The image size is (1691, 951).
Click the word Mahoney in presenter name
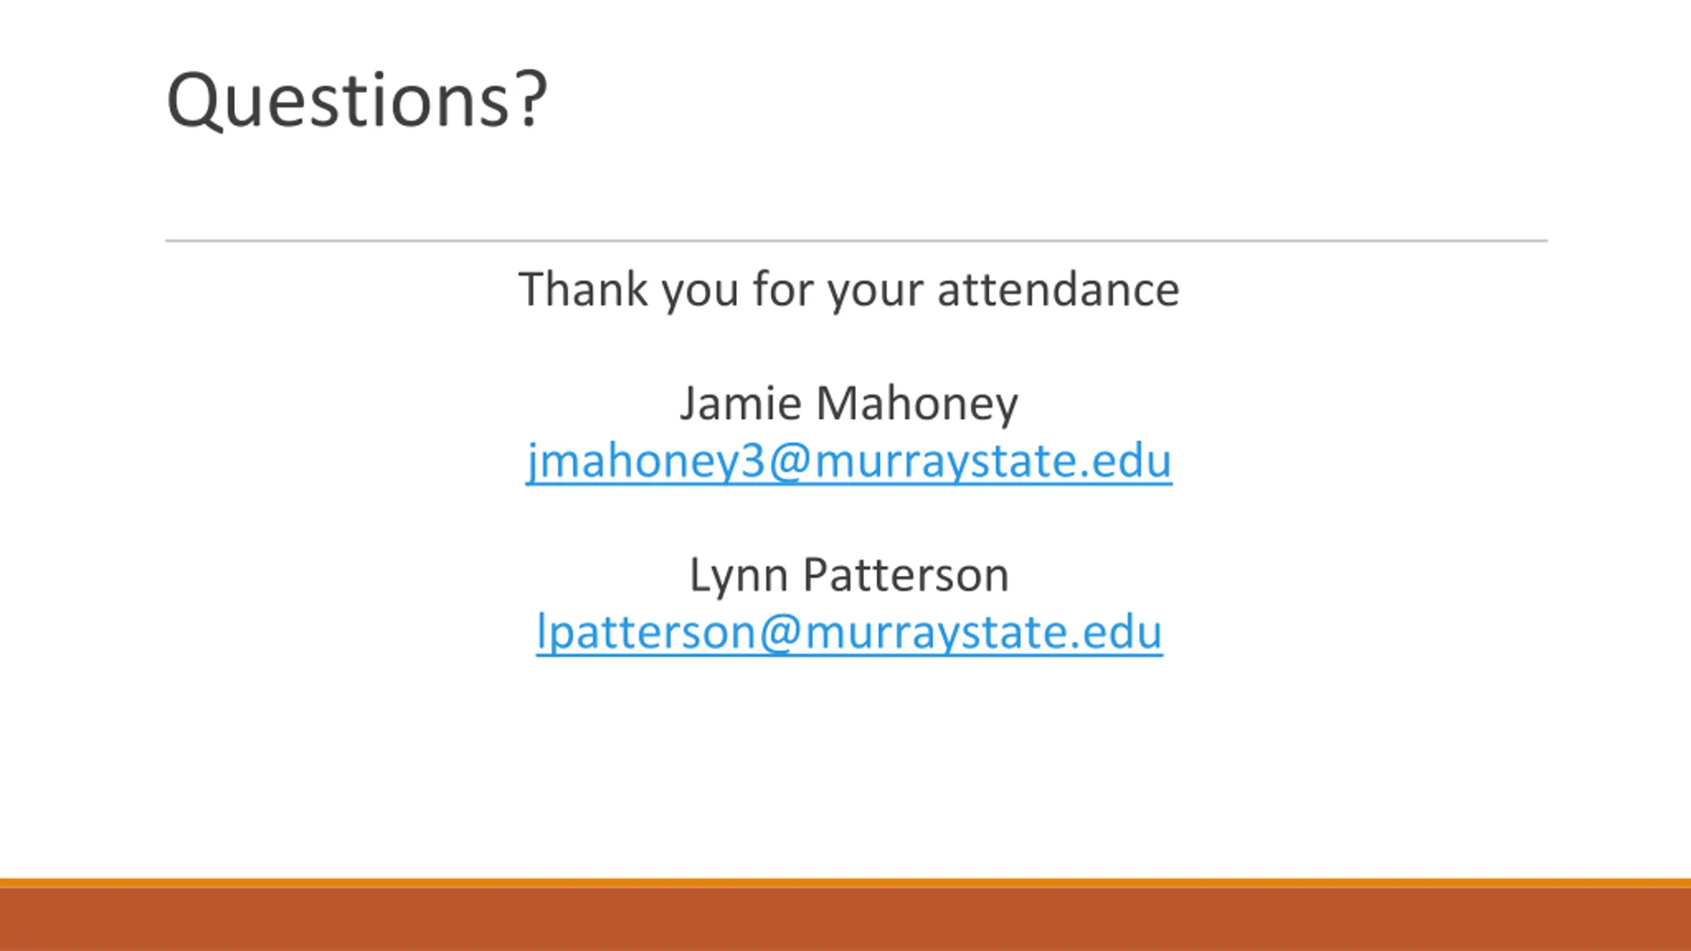tap(917, 403)
